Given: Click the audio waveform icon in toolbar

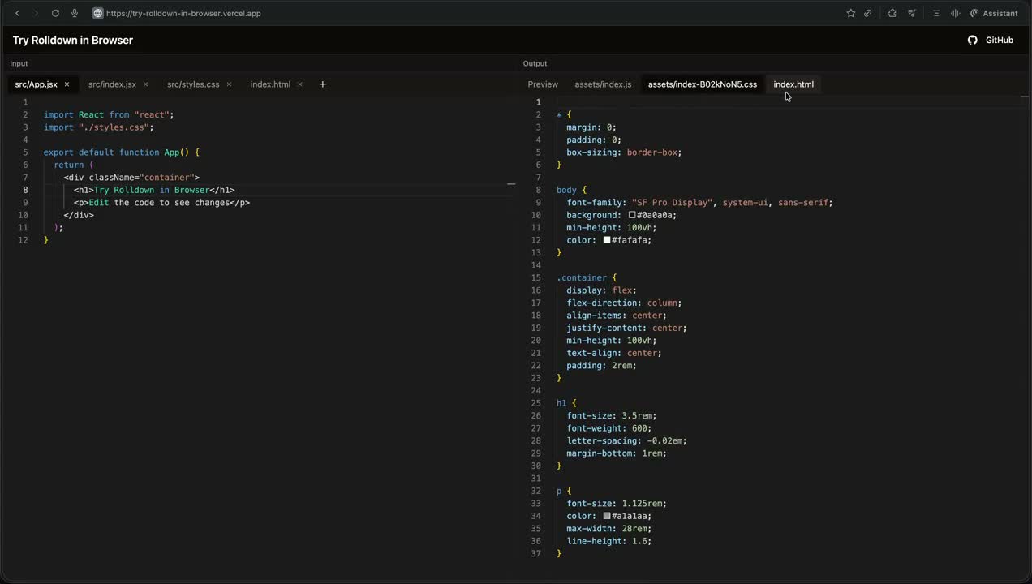Looking at the screenshot, I should tap(955, 13).
